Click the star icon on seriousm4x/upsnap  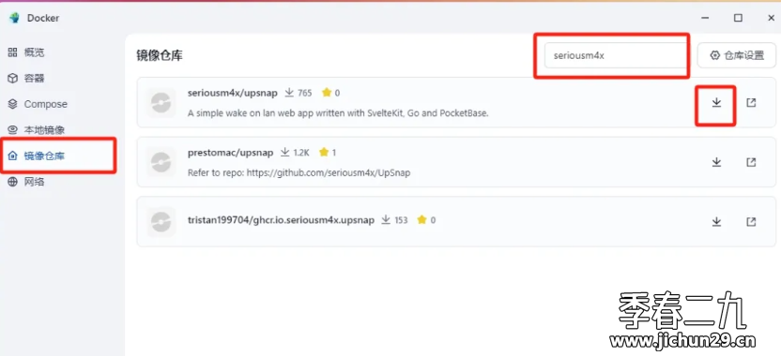pos(327,93)
